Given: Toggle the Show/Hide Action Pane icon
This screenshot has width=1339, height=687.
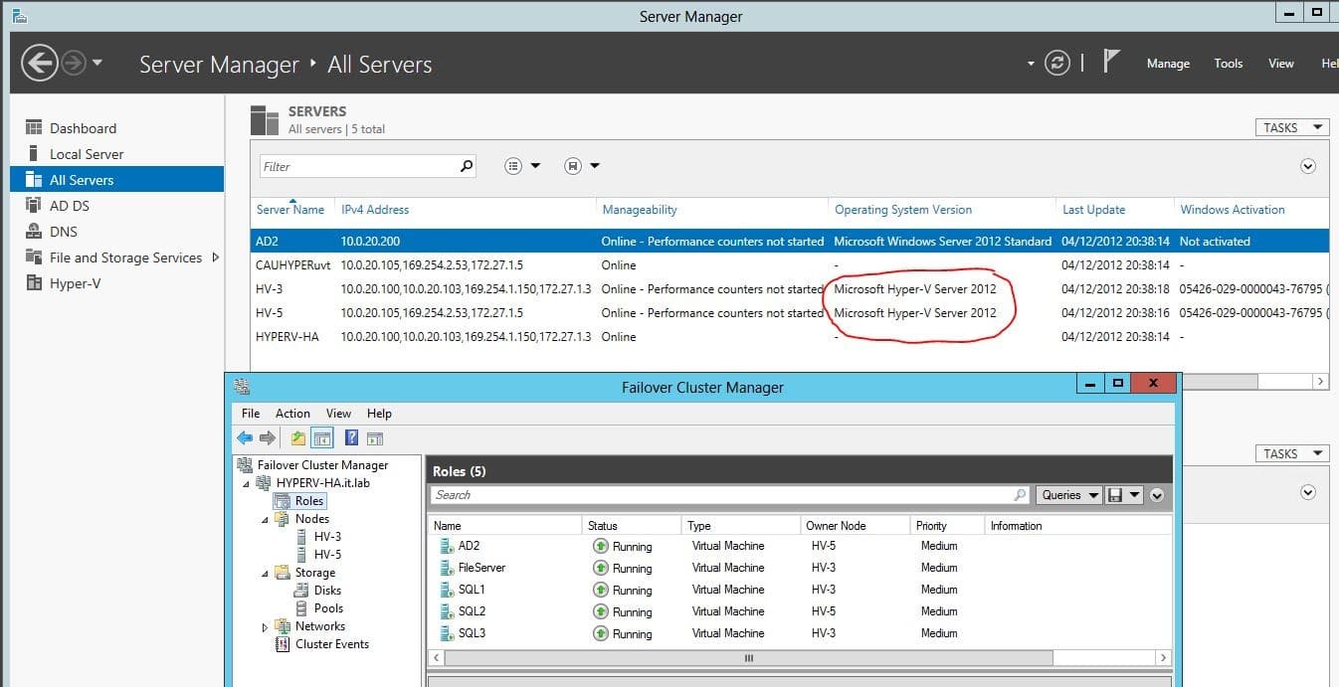Looking at the screenshot, I should click(x=374, y=438).
